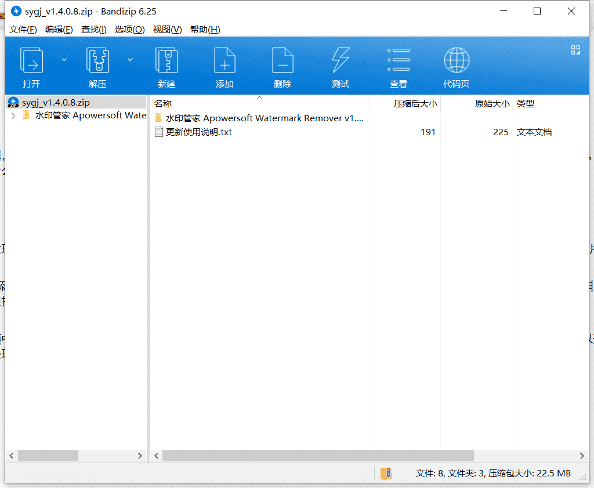594x488 pixels.
Task: Click the Bandizip title bar app icon
Action: [x=16, y=12]
